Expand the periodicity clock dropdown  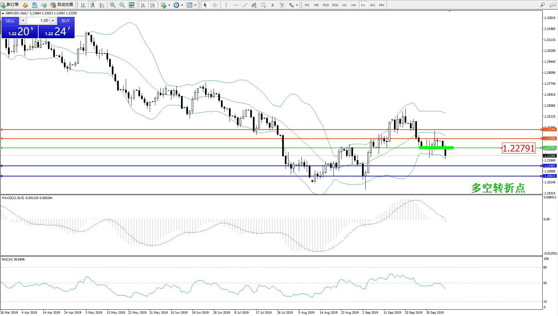point(182,5)
